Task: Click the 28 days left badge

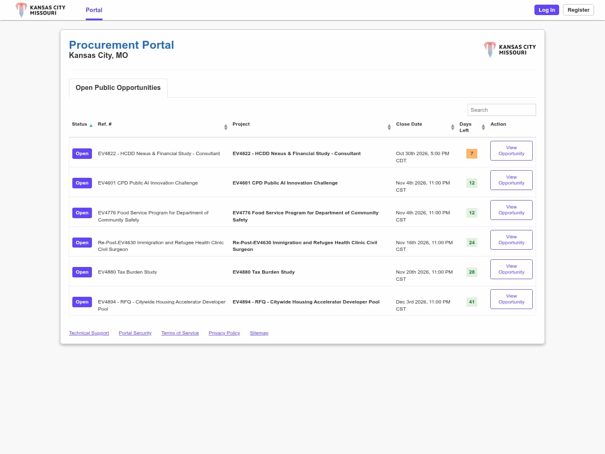Action: (x=472, y=272)
